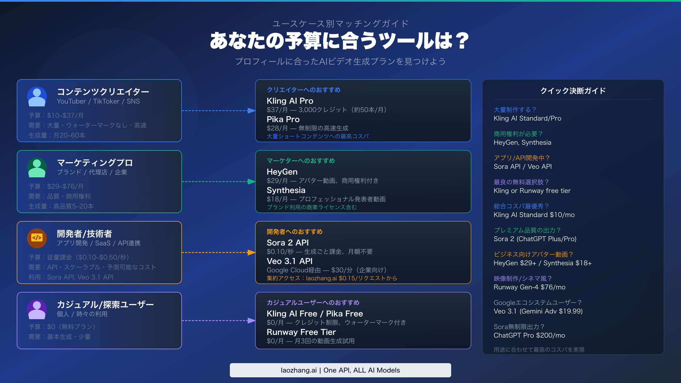The width and height of the screenshot is (681, 383).
Task: Click the laozhang.ai $0.15/リクエスト access link
Action: tap(331, 278)
